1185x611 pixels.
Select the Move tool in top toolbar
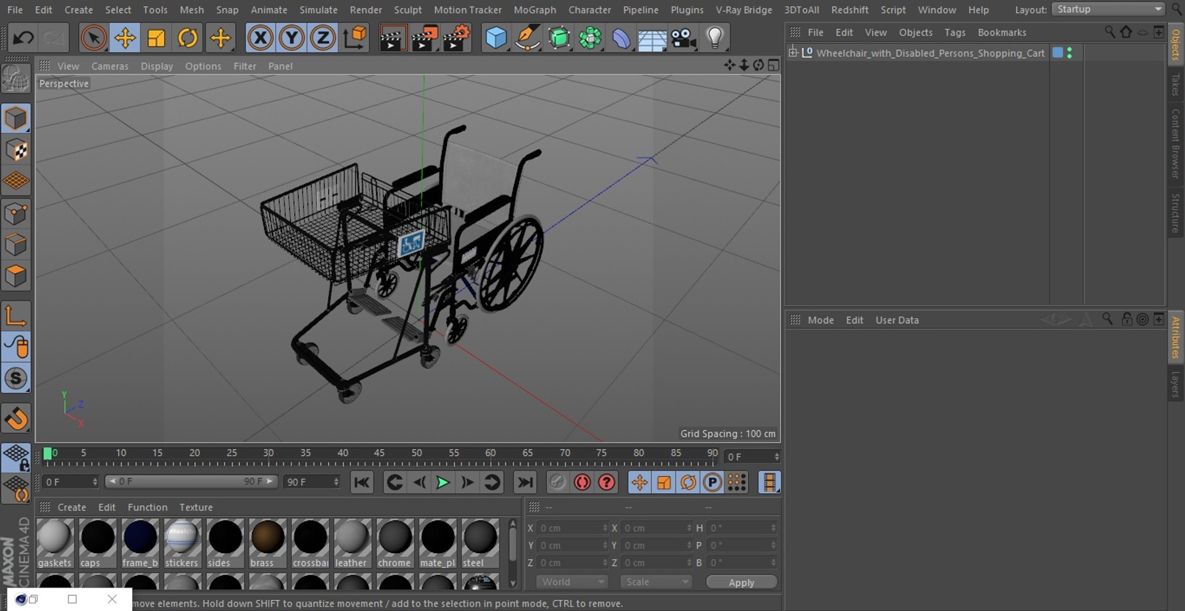pos(125,38)
